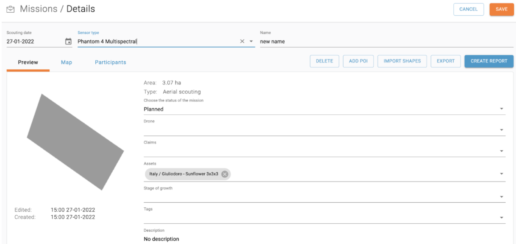Image resolution: width=516 pixels, height=244 pixels.
Task: Expand the Sensor type dropdown arrow
Action: pos(251,41)
